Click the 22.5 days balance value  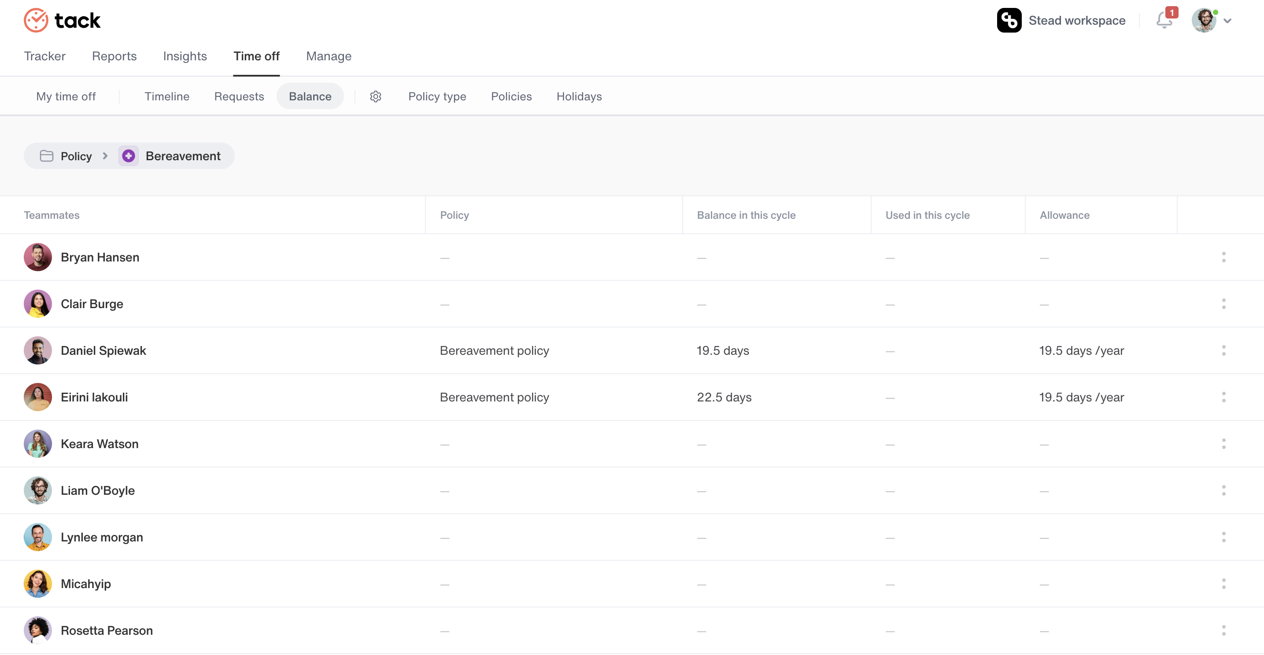pyautogui.click(x=724, y=397)
